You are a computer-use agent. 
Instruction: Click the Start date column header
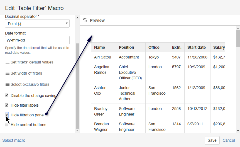(196, 47)
